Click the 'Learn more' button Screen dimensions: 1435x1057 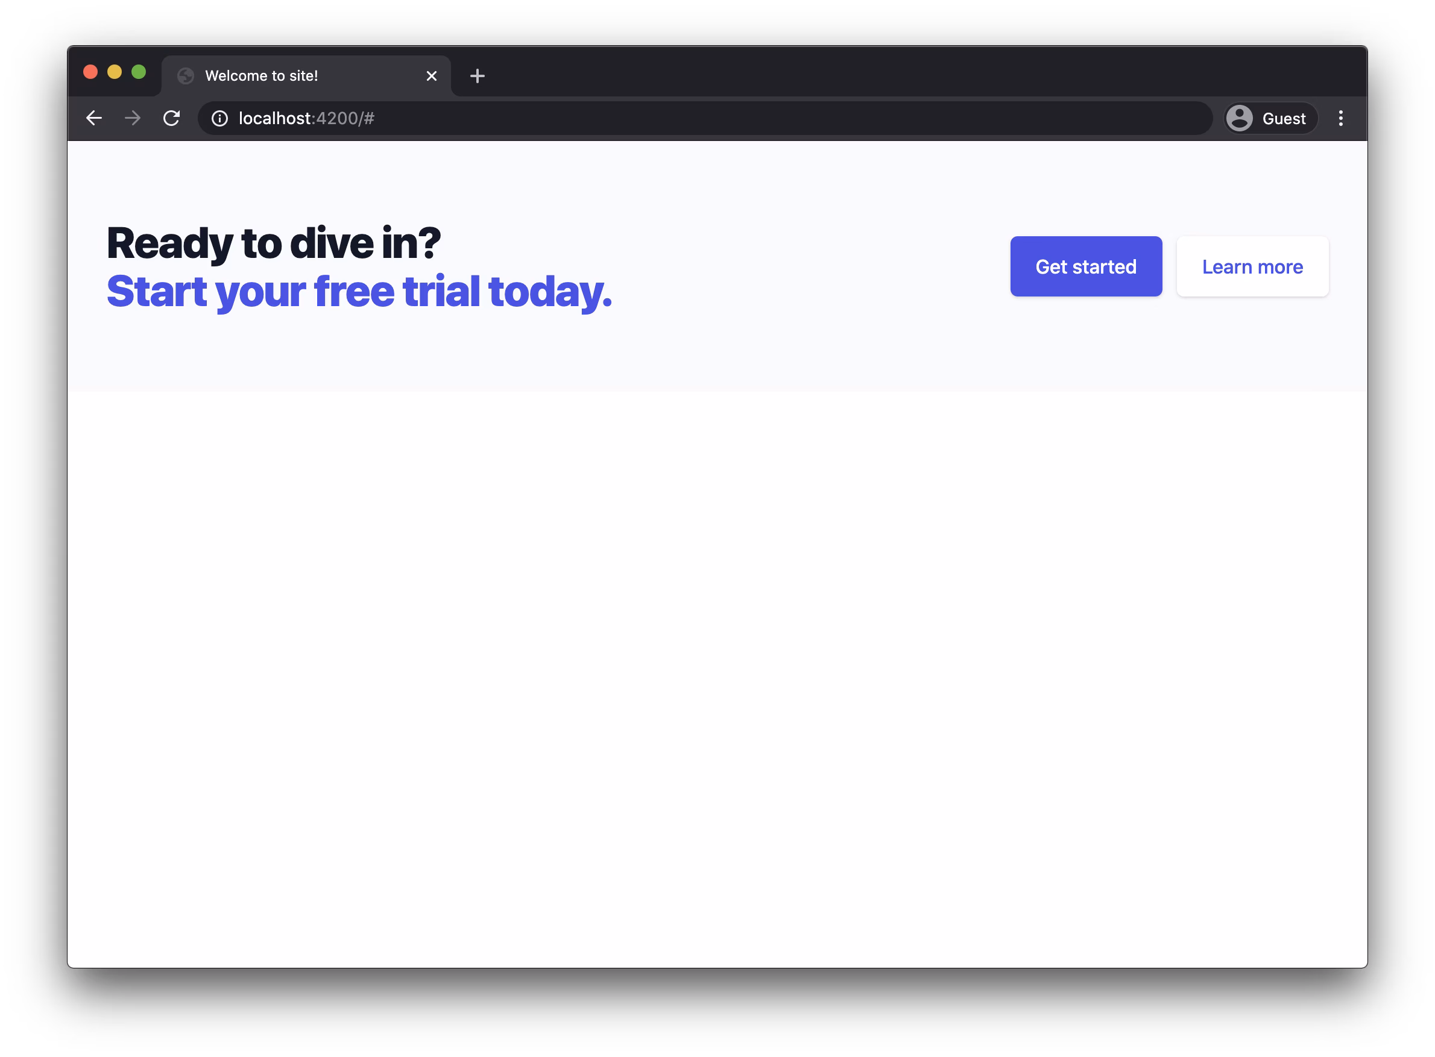[x=1252, y=266]
